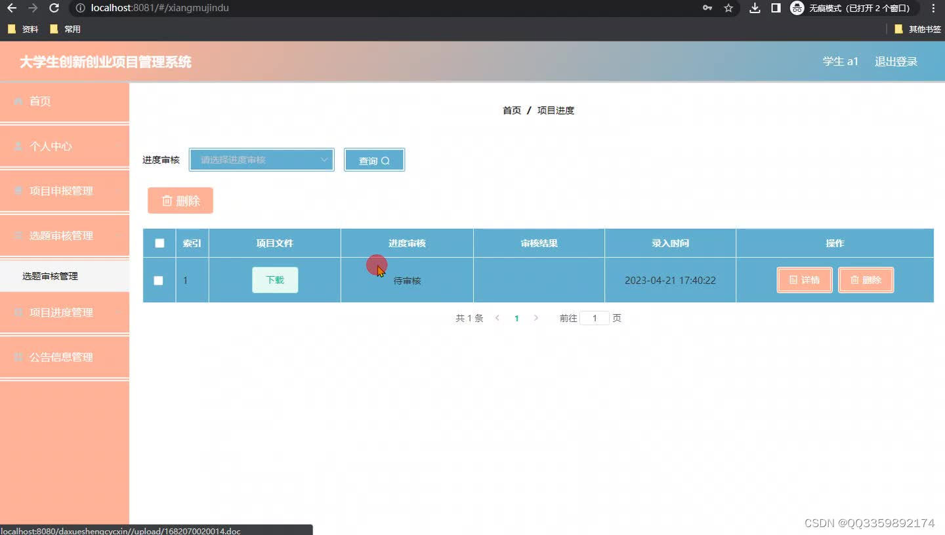Click the 前往 page number input
This screenshot has height=535, width=945.
[x=595, y=318]
